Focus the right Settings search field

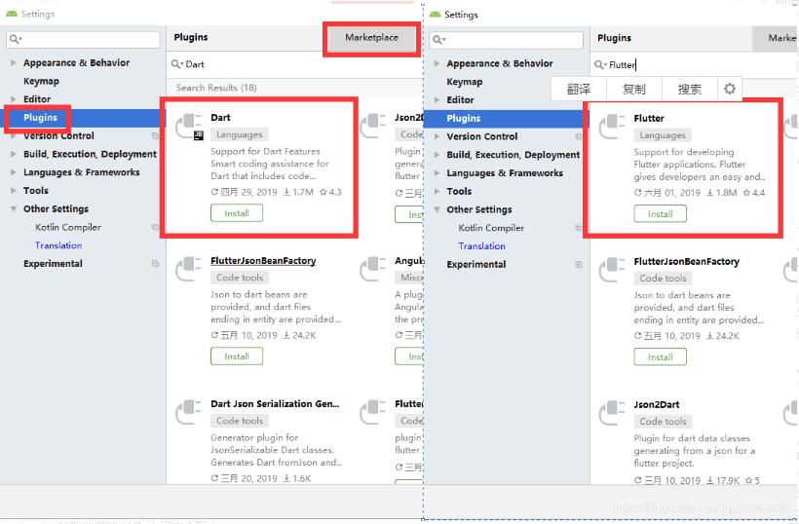coord(507,40)
